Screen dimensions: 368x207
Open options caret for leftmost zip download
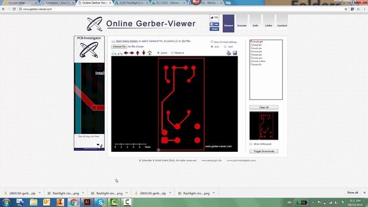tap(40, 193)
